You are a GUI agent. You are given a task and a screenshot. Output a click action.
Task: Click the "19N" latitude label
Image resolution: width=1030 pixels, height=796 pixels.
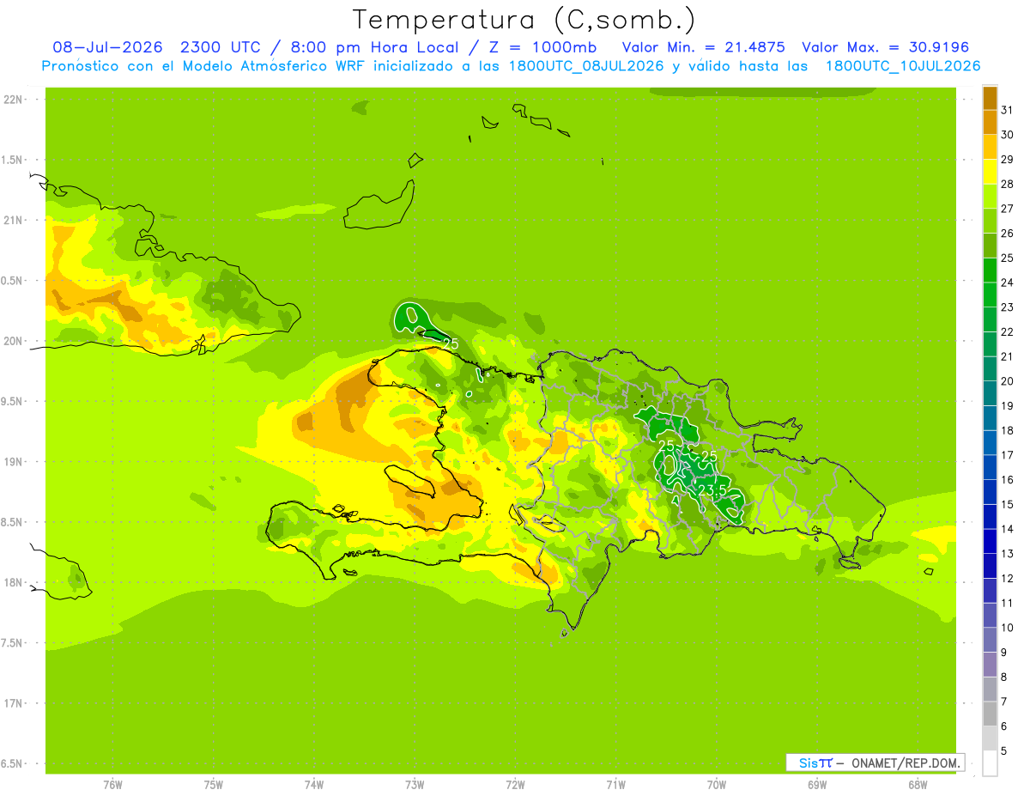pyautogui.click(x=13, y=462)
